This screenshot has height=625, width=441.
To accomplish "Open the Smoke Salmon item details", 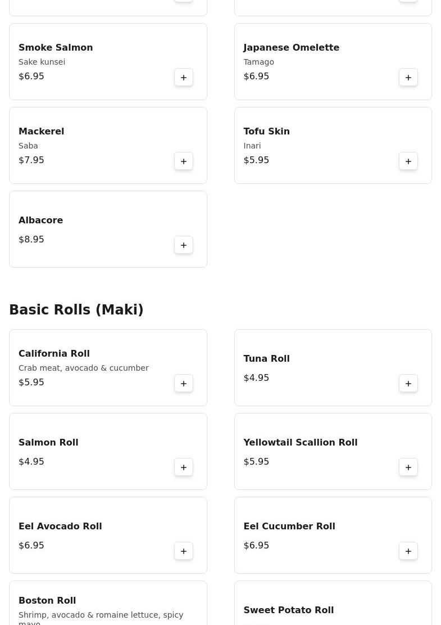I will coord(56,48).
